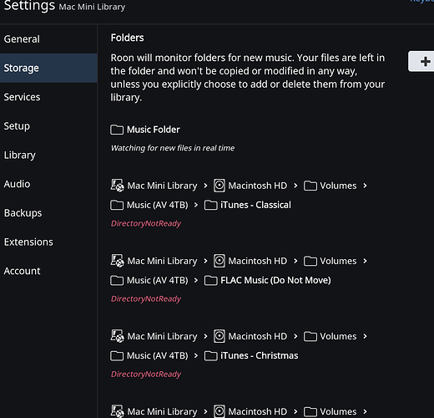Click the iTunes - Classical folder icon
Image resolution: width=434 pixels, height=418 pixels.
point(211,205)
